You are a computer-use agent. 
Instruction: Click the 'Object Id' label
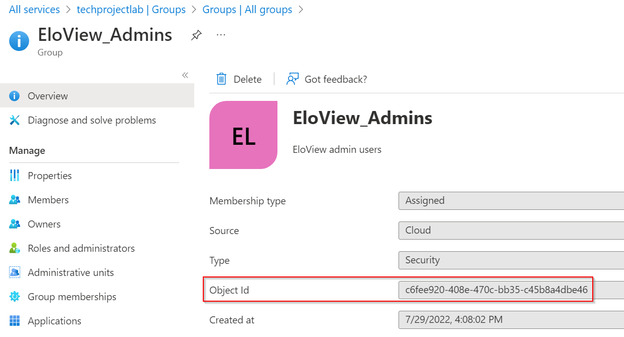229,291
